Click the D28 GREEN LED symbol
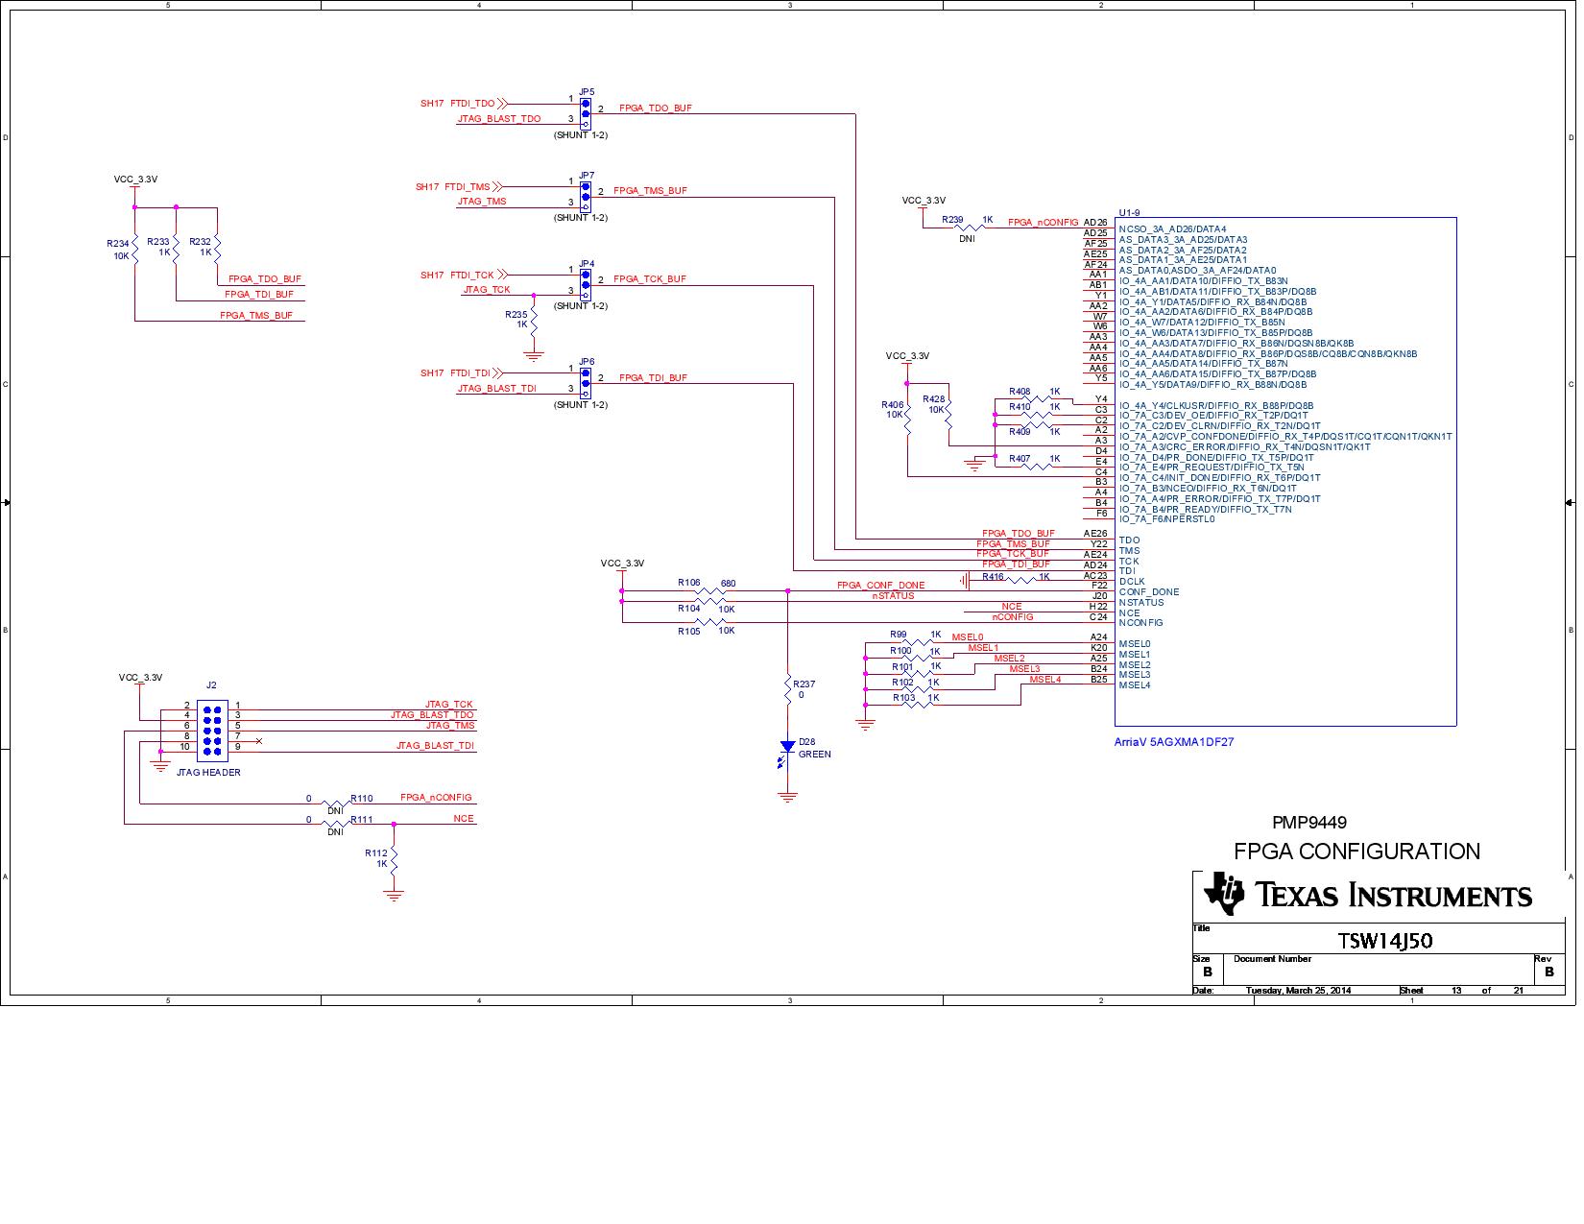The image size is (1584, 1224). pyautogui.click(x=787, y=748)
